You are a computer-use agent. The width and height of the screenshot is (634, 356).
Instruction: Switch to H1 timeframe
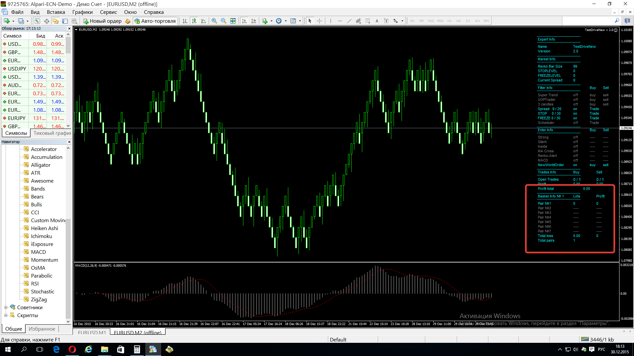click(x=449, y=21)
